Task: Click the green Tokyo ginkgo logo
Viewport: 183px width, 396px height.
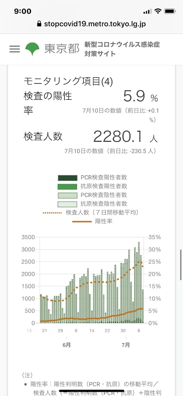Action: [32, 49]
